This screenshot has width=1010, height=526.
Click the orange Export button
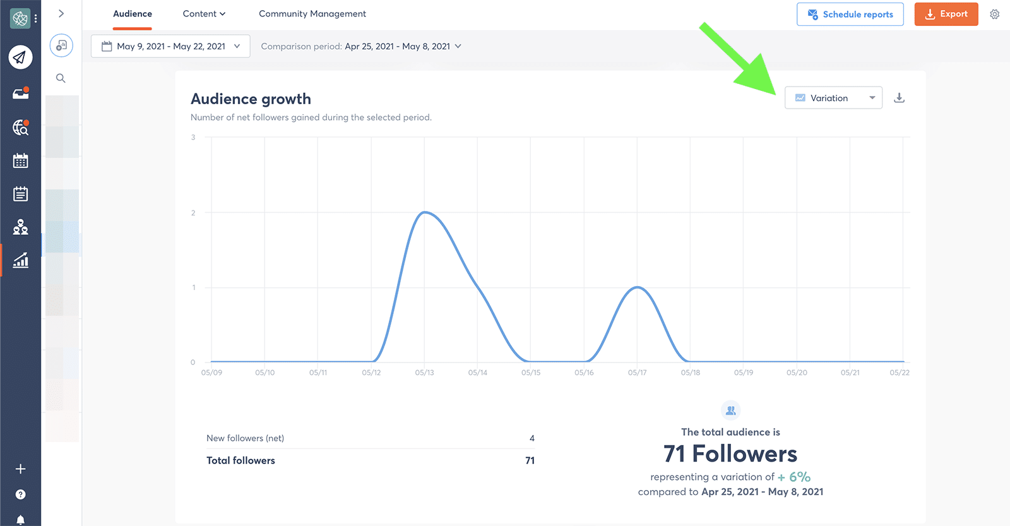[x=945, y=14]
